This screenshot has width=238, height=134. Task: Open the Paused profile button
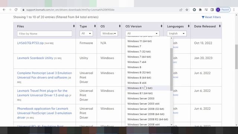pos(223,10)
